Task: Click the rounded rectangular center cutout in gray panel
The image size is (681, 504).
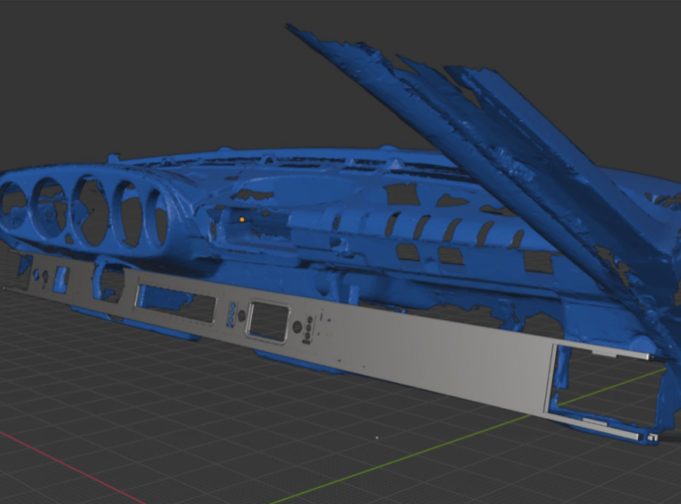Action: click(x=267, y=319)
